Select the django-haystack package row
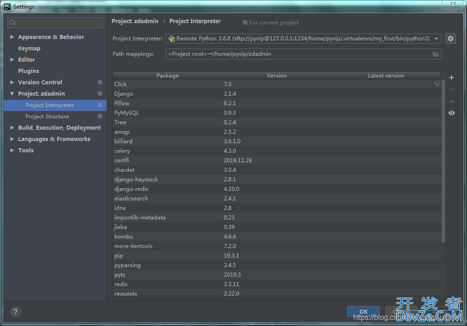 pyautogui.click(x=277, y=180)
